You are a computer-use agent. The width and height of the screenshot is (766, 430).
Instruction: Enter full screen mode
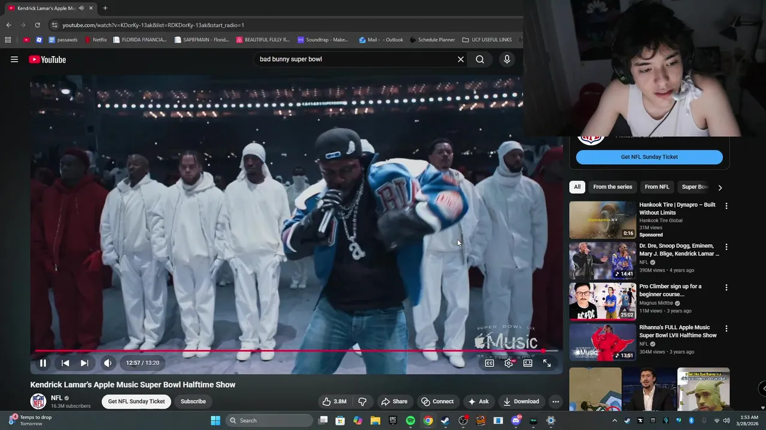[547, 363]
